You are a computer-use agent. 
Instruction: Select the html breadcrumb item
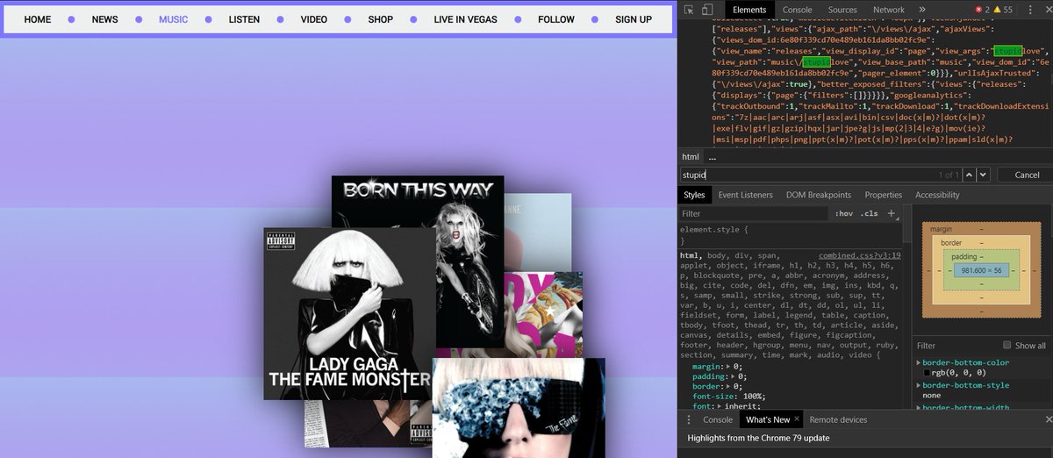[691, 156]
